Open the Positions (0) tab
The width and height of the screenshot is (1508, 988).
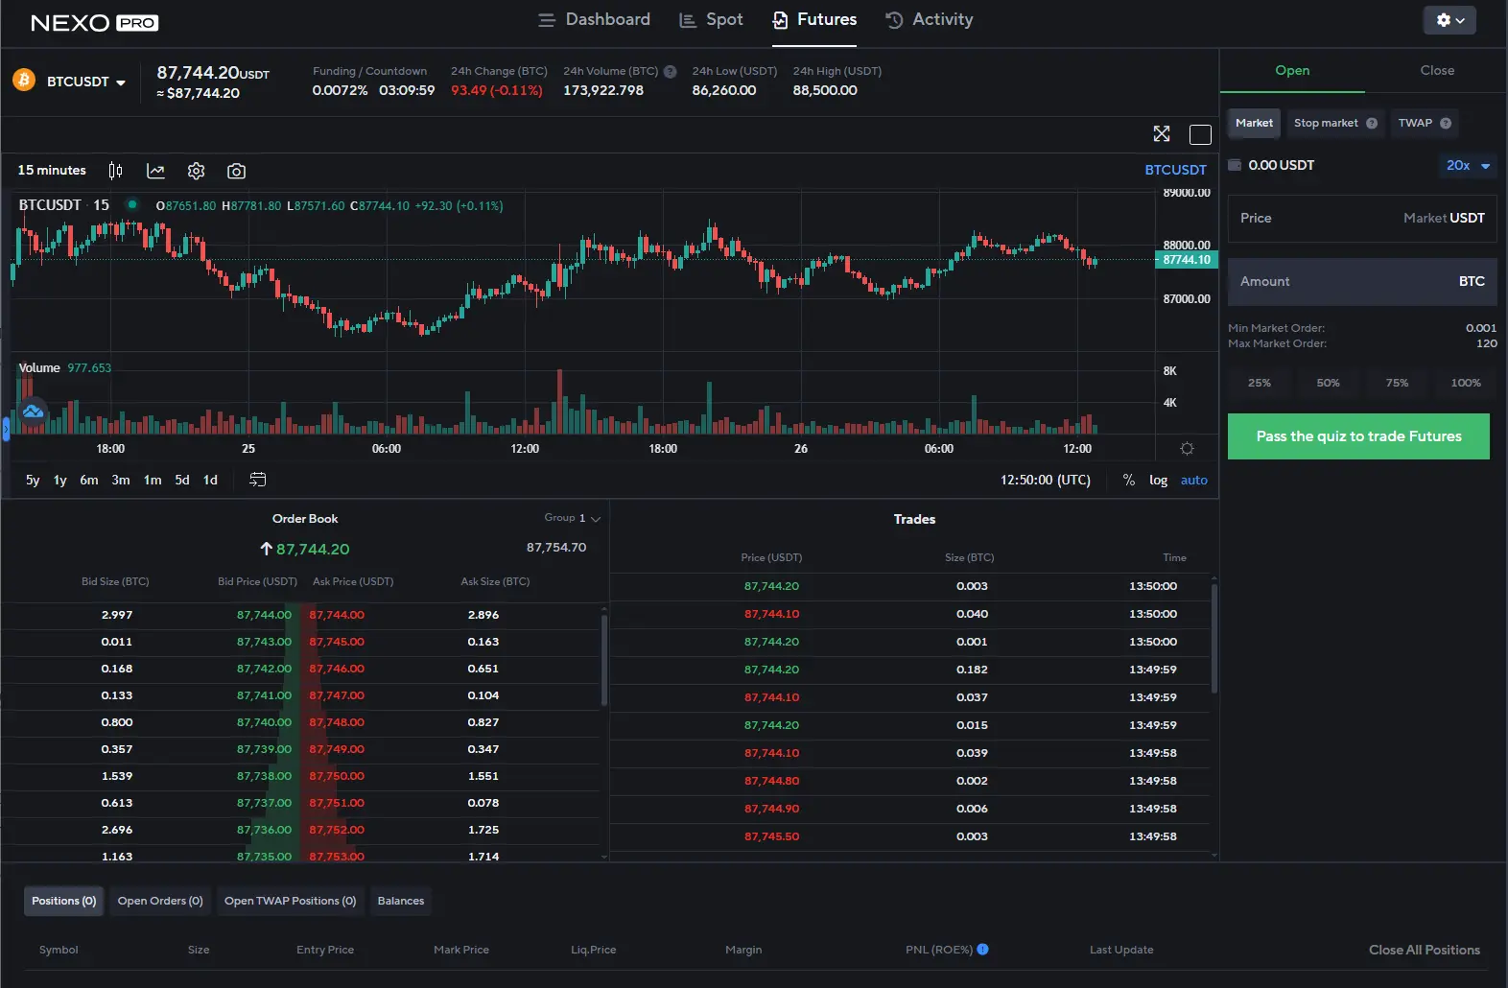tap(63, 901)
